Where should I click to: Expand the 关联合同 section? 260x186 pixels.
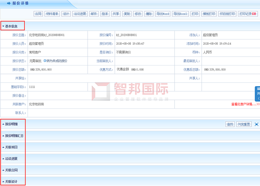[10, 170]
